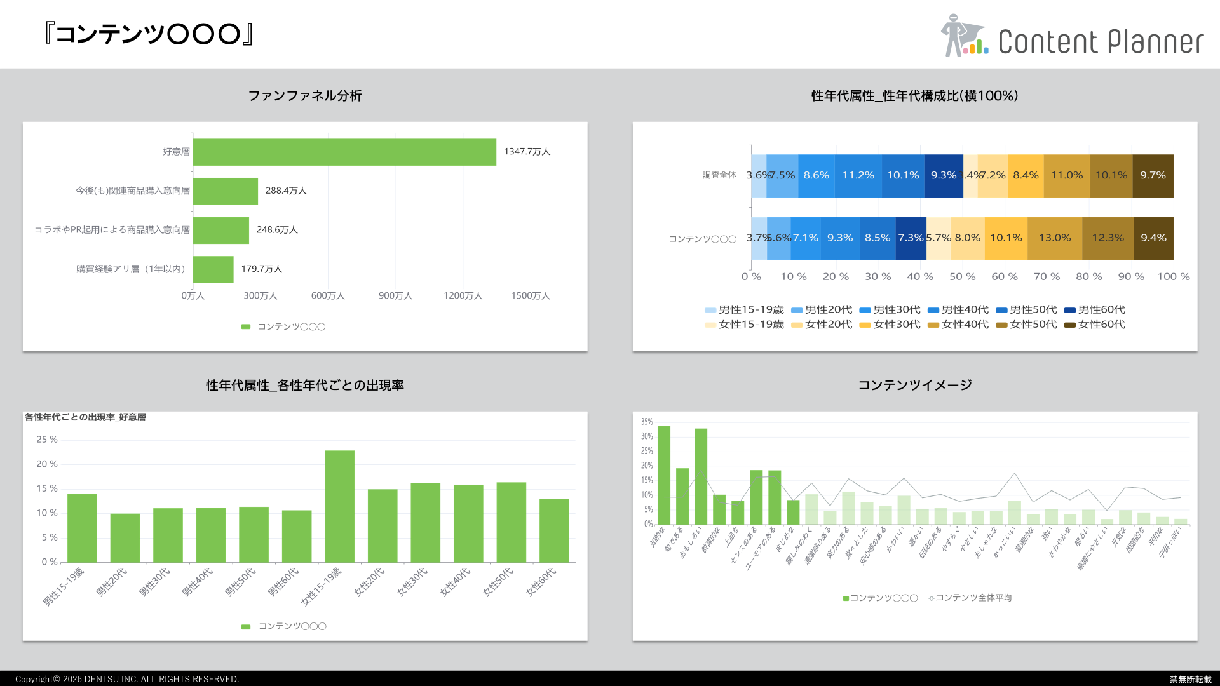Click the 『コンテンツ〇〇〇』 page title
Viewport: 1220px width, 686px height.
[x=149, y=34]
